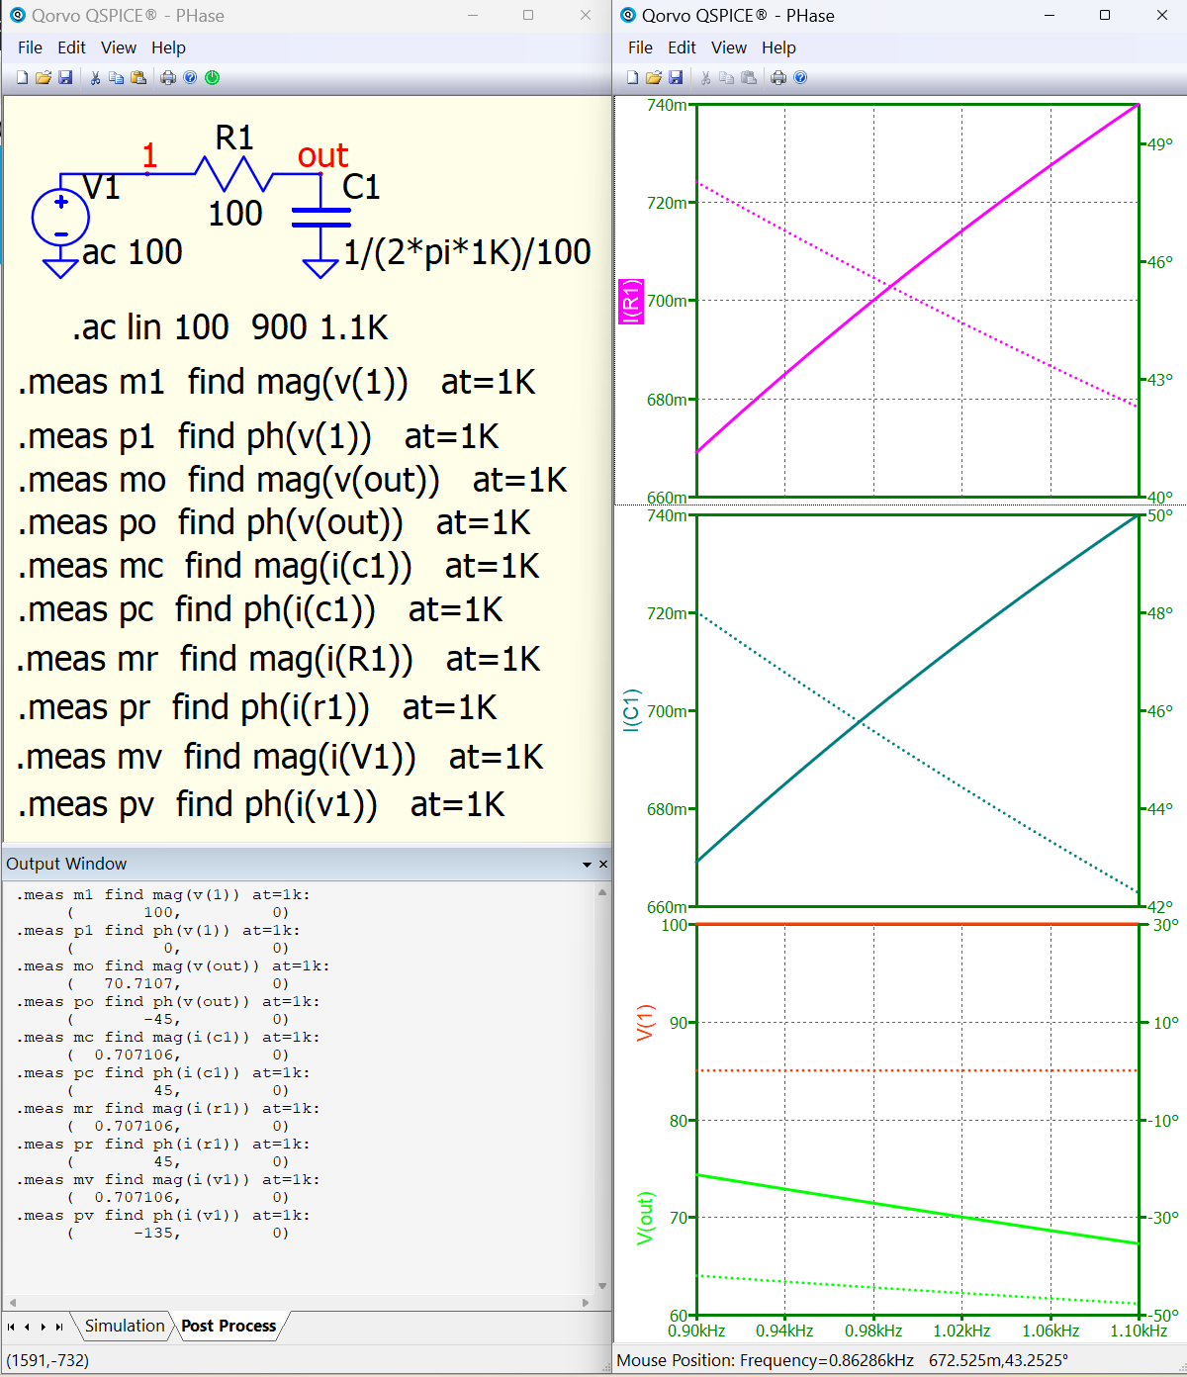1187x1377 pixels.
Task: Select the C1 capacitor symbol in the schematic
Action: click(320, 218)
